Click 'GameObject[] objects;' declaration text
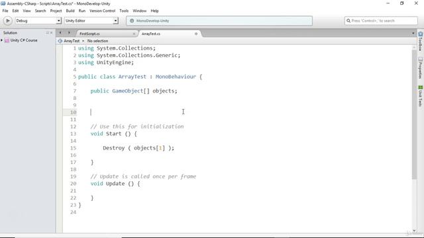424x238 pixels. point(144,91)
